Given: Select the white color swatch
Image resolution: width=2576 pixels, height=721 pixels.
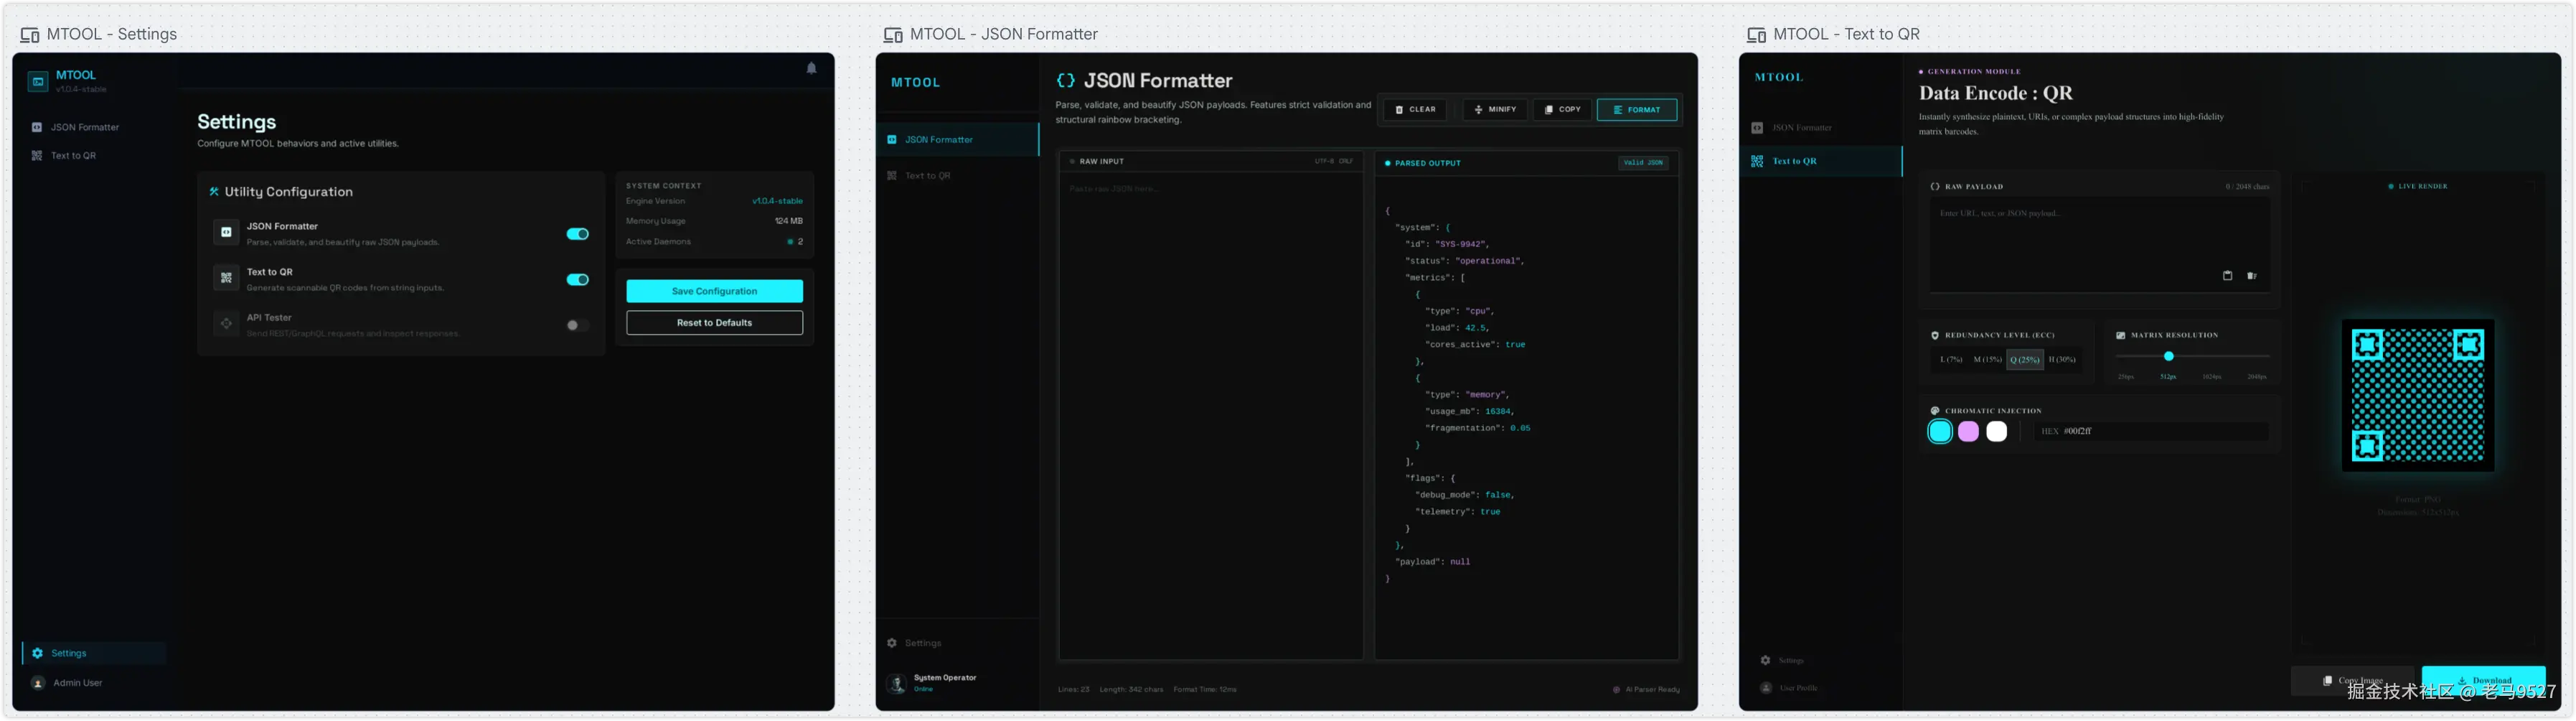Looking at the screenshot, I should point(1996,432).
